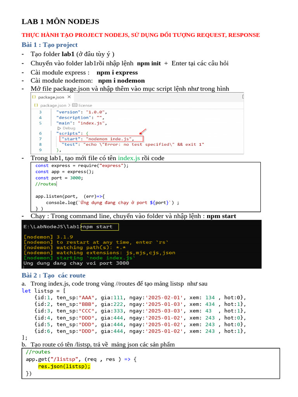Click the heading "Bài 2 : Tạo các route"
This screenshot has width=298, height=397.
(54, 276)
